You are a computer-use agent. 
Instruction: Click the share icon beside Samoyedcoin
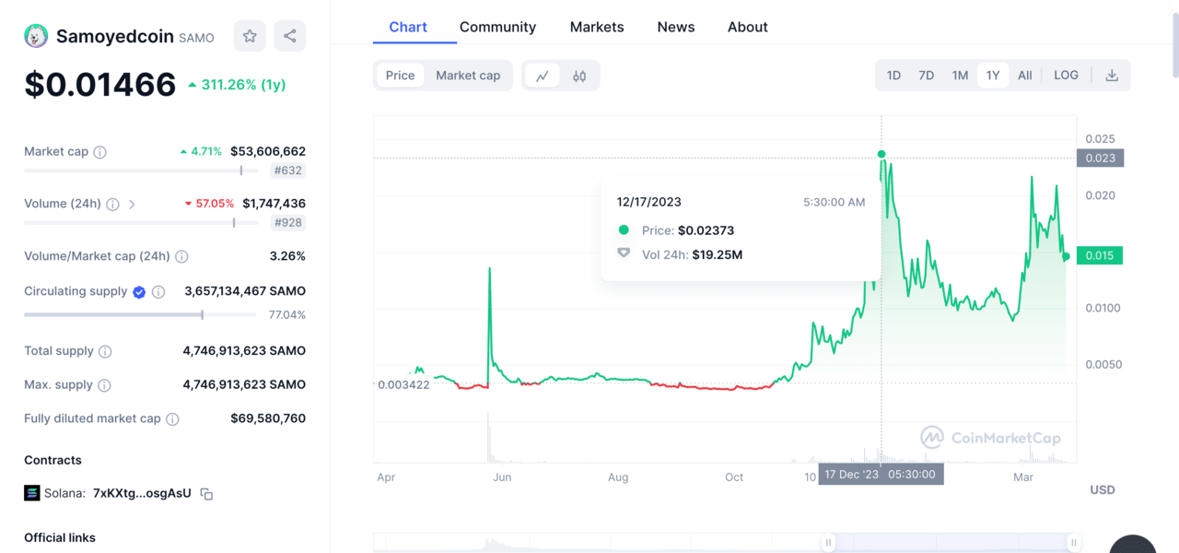point(290,36)
